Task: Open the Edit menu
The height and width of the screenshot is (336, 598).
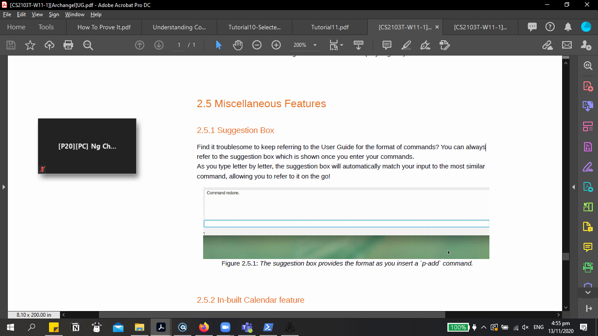Action: [21, 14]
